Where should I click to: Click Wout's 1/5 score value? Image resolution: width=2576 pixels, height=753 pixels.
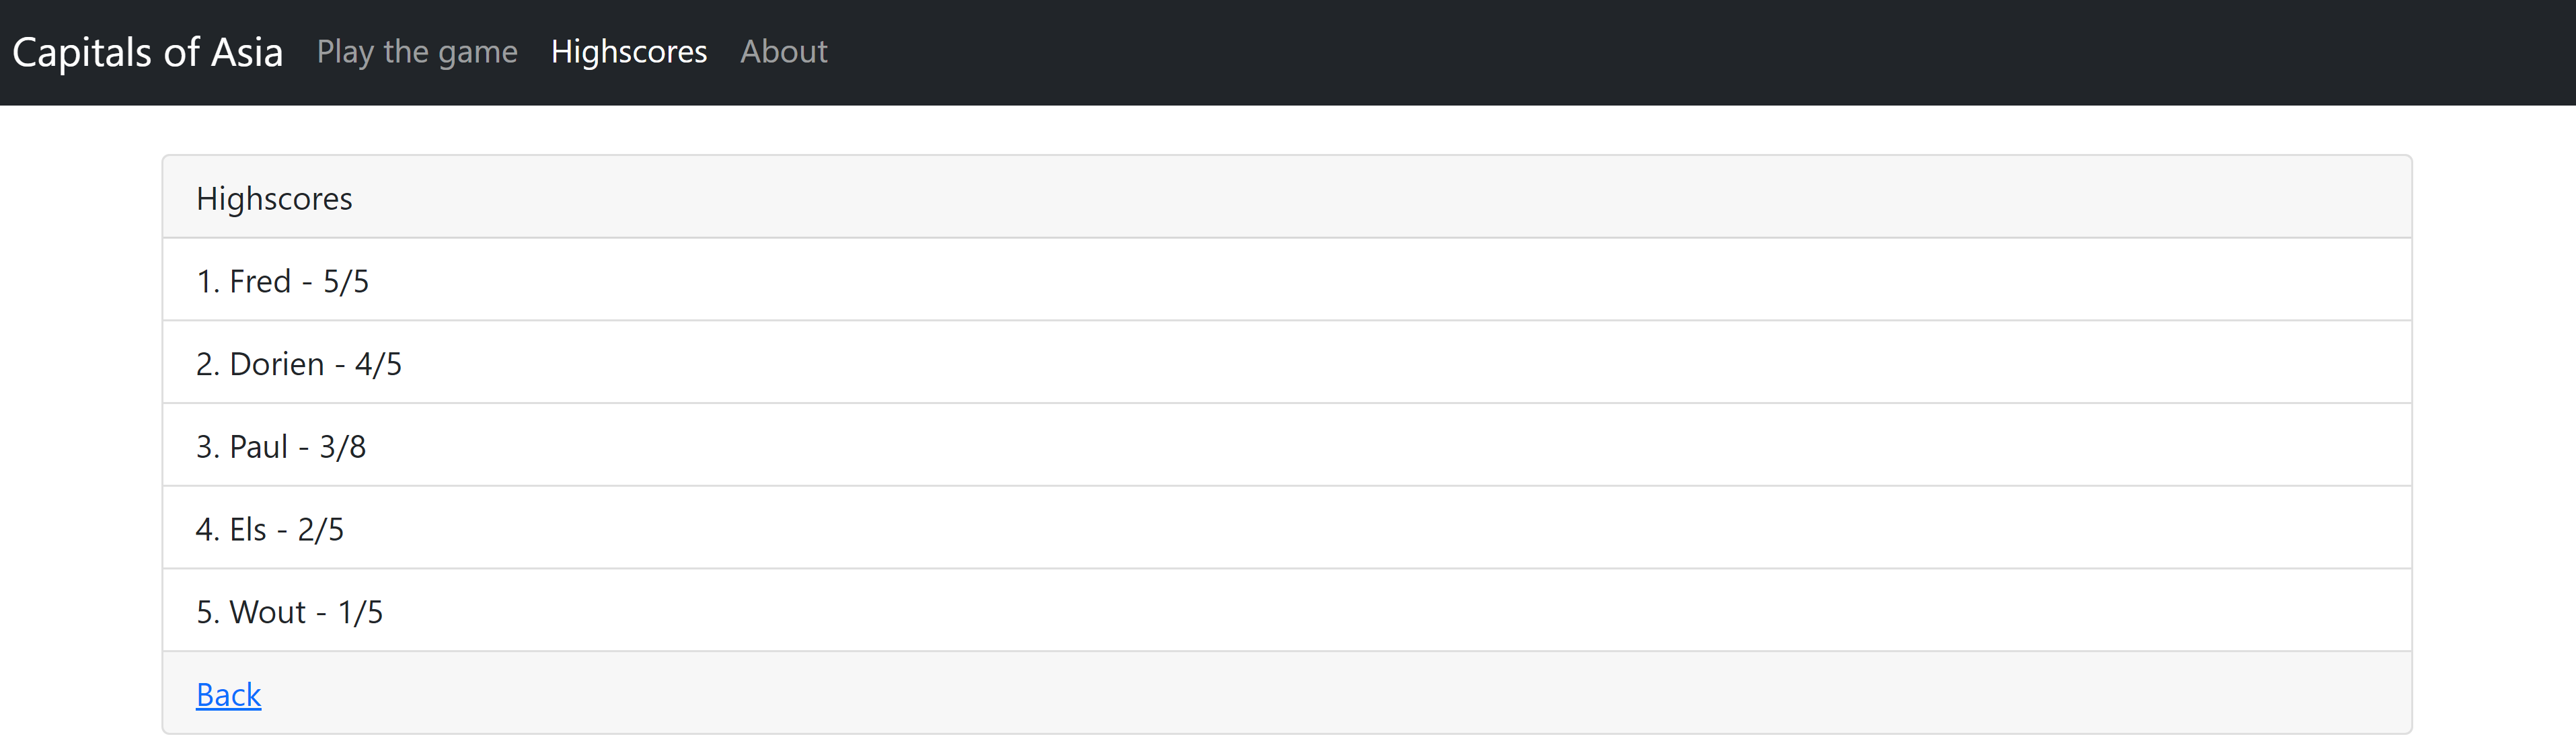[x=360, y=612]
